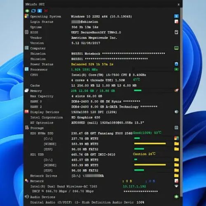Expand network adapter dropdown arrow
Screen dimensions: 206x206
point(176,186)
